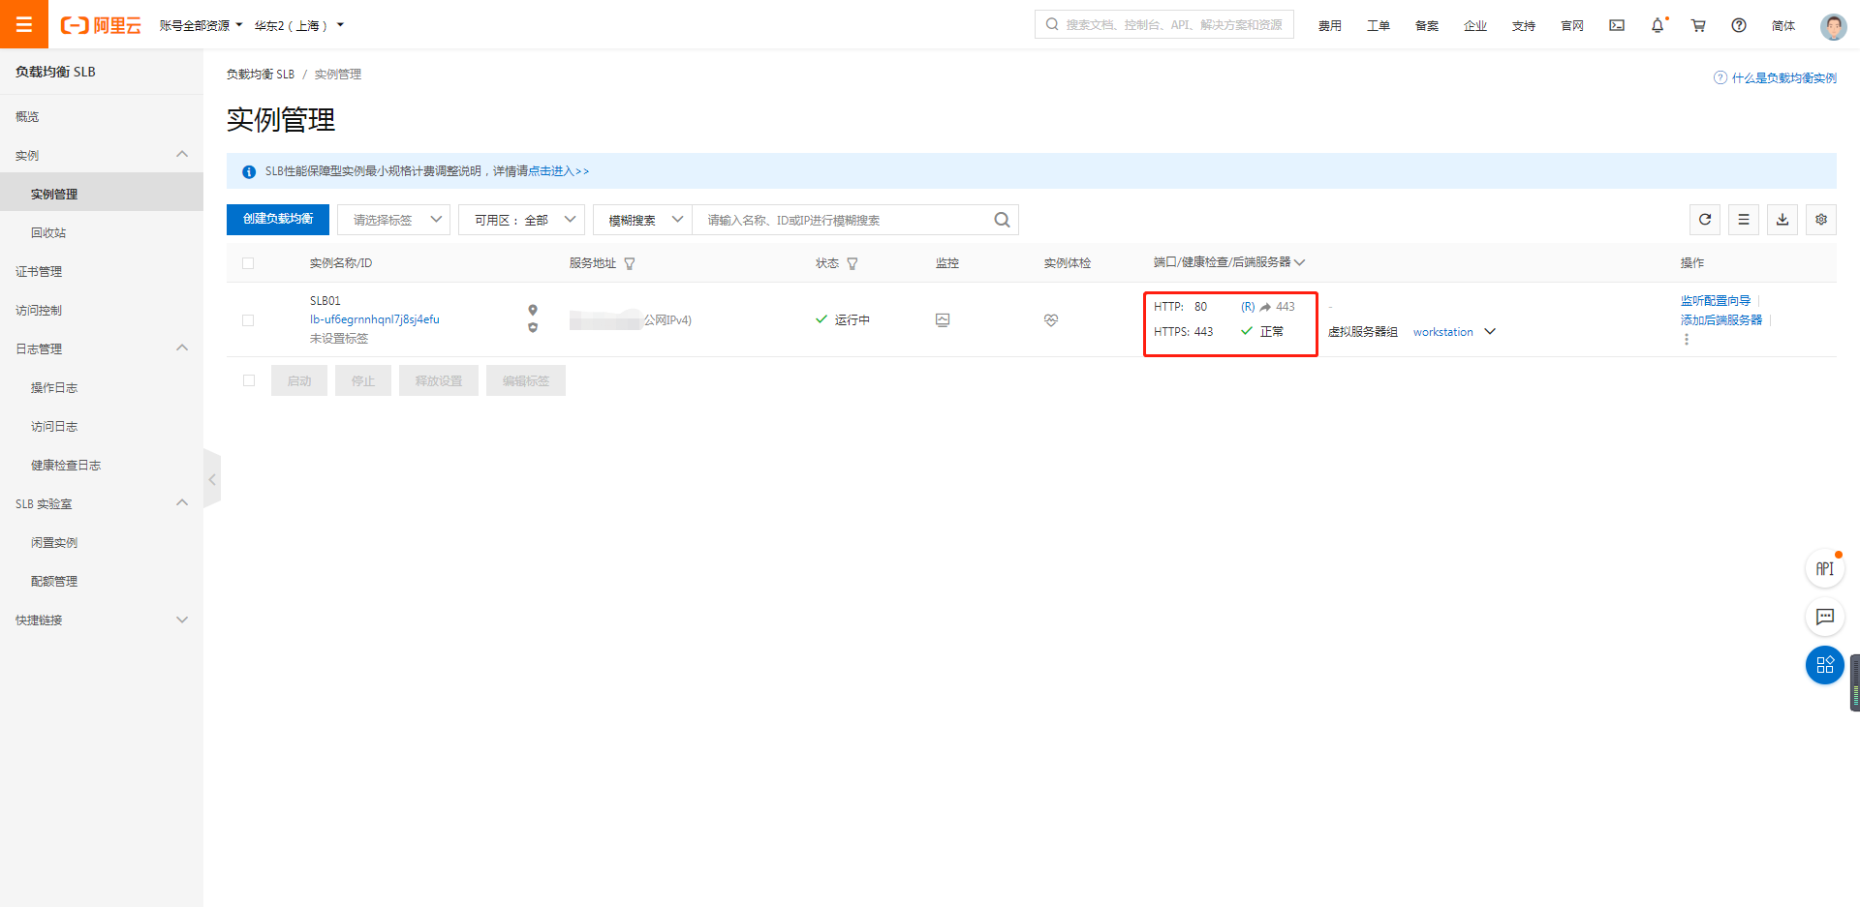Click the 创建负载均衡 button
This screenshot has height=907, width=1860.
click(x=278, y=220)
